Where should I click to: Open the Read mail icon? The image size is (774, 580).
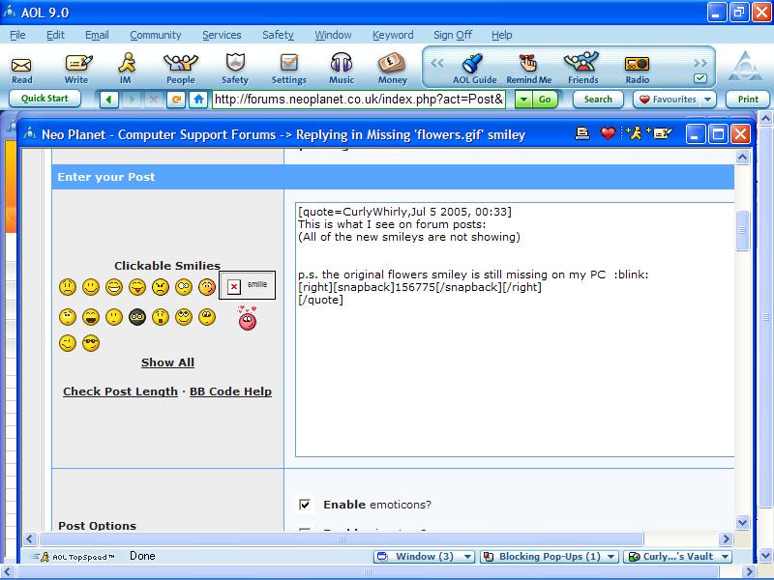tap(21, 70)
